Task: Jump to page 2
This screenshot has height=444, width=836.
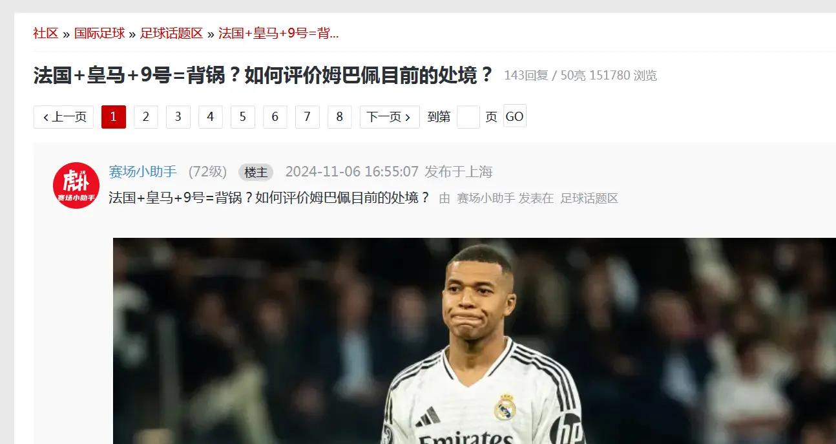Action: pyautogui.click(x=146, y=117)
